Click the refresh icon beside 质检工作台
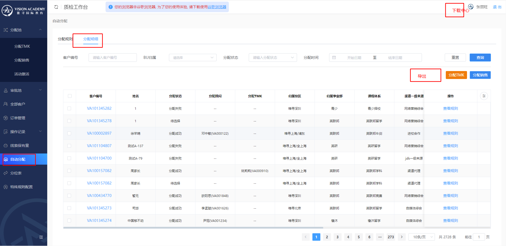The image size is (506, 246). 56,7
